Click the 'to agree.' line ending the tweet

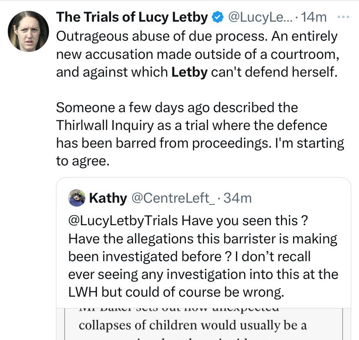click(83, 161)
